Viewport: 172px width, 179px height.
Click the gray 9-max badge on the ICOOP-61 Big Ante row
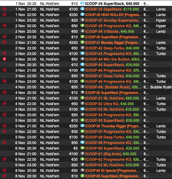(82, 153)
